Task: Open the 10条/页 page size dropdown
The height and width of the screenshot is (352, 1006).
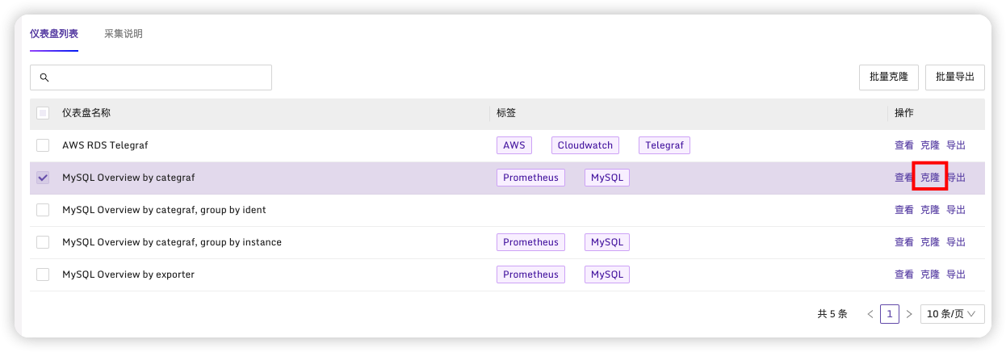Action: tap(952, 314)
